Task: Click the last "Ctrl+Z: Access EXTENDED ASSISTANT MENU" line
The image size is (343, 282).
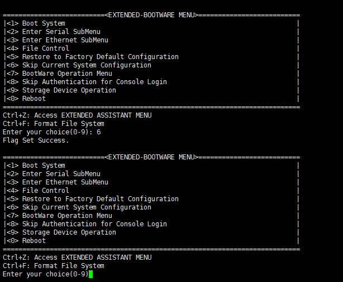Action: click(77, 257)
